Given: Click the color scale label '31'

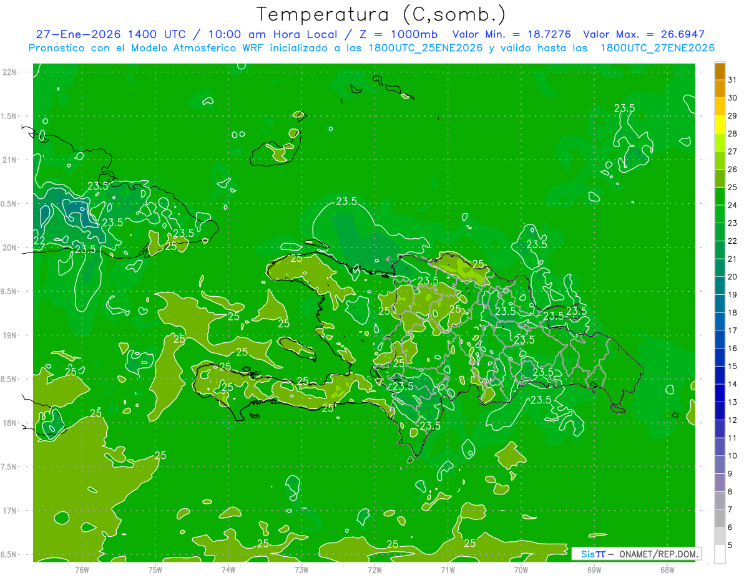Looking at the screenshot, I should [732, 80].
